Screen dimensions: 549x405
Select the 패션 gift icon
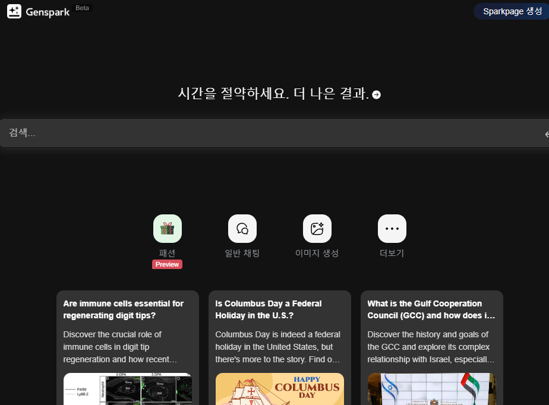(167, 228)
